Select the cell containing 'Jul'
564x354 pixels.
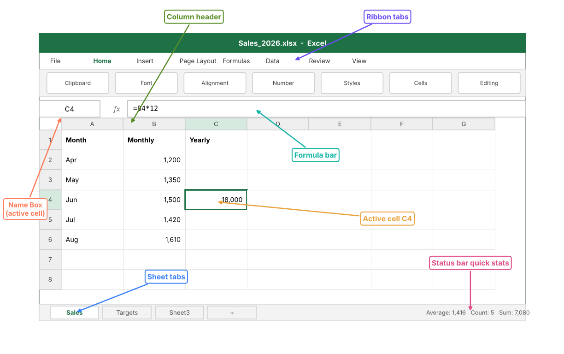(x=92, y=219)
